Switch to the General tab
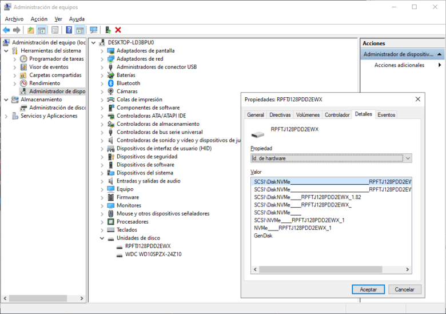The height and width of the screenshot is (314, 446). (x=256, y=115)
